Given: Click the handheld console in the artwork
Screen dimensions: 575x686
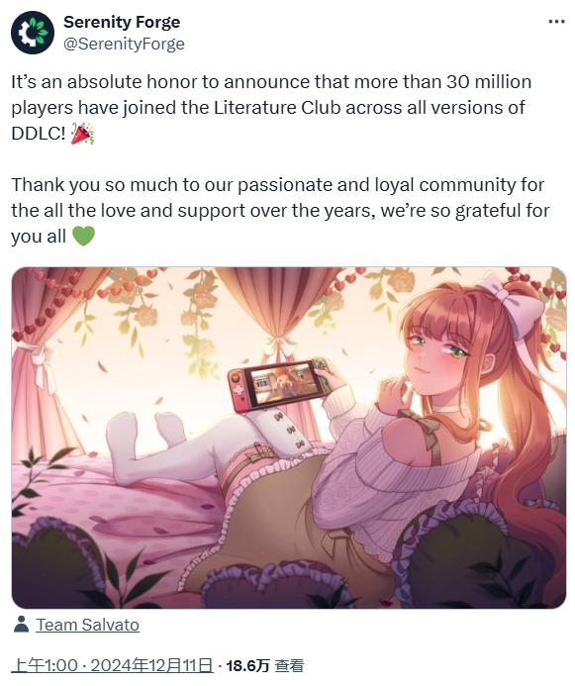Looking at the screenshot, I should click(x=280, y=385).
